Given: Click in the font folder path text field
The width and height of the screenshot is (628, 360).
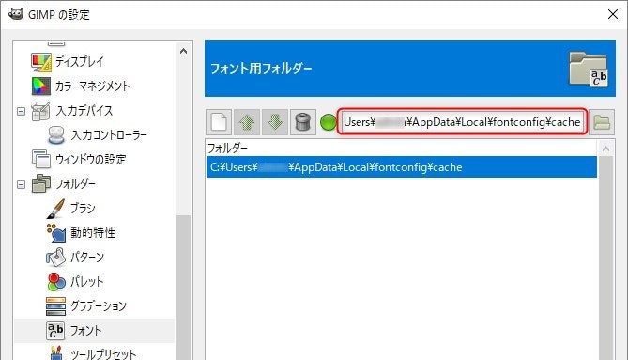Looking at the screenshot, I should click(x=462, y=122).
